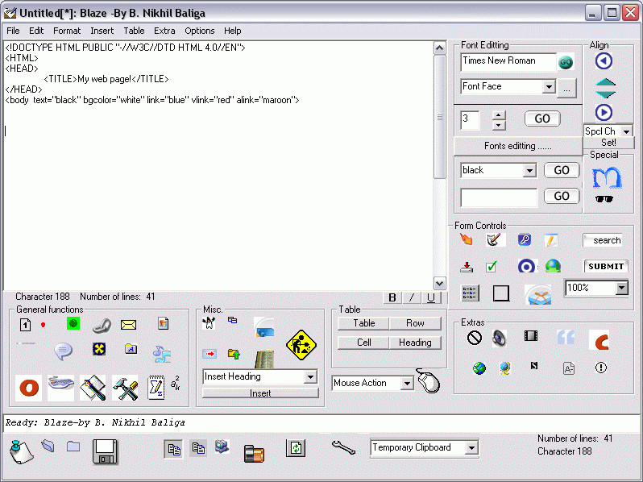The image size is (643, 482).
Task: Click the GO button beside font size 3
Action: coord(542,118)
